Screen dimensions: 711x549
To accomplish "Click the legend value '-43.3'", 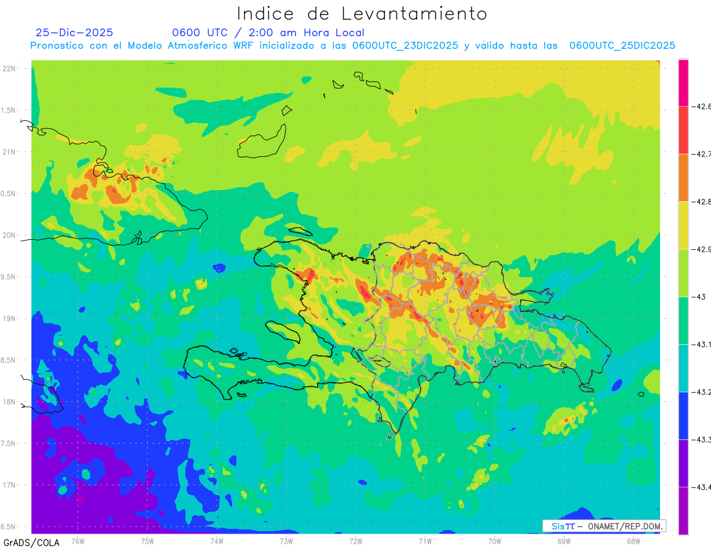I will (x=702, y=439).
